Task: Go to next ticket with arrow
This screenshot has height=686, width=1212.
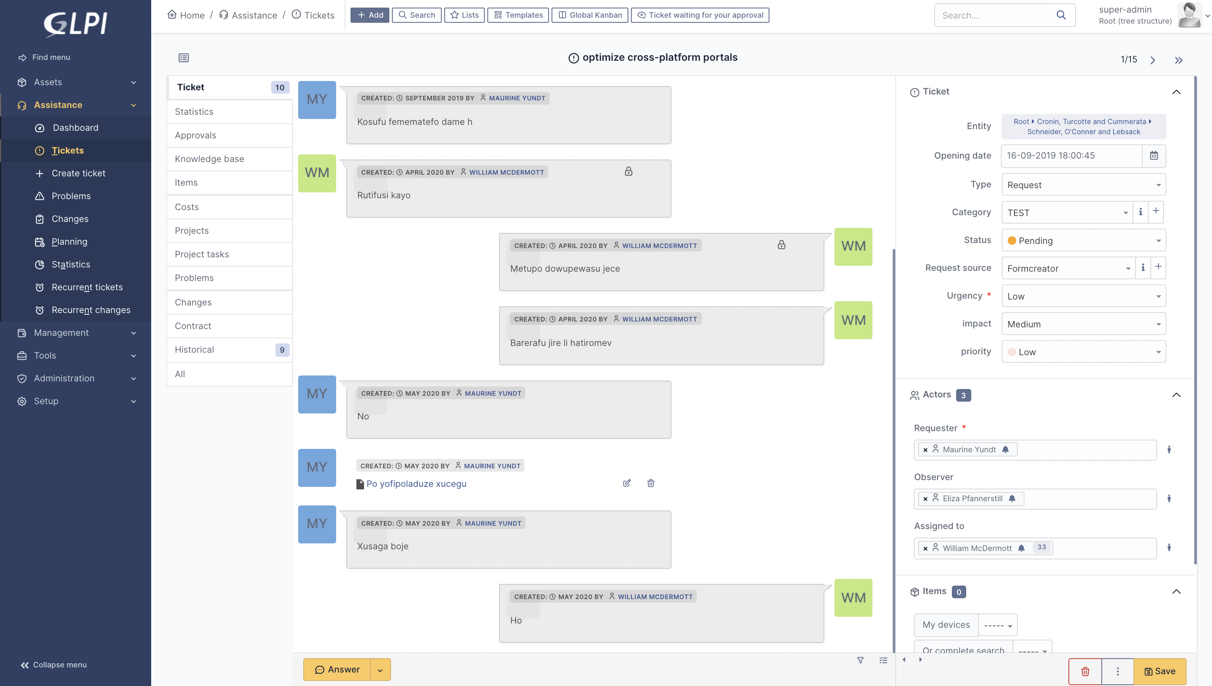Action: (1152, 60)
